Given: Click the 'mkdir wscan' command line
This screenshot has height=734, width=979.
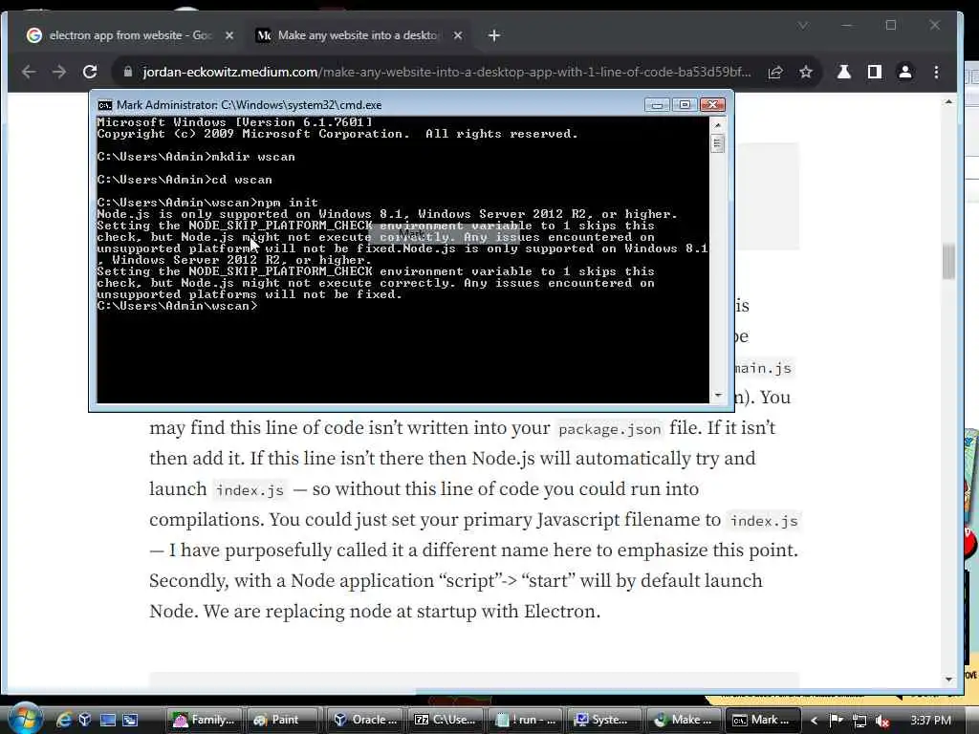Looking at the screenshot, I should 196,157.
